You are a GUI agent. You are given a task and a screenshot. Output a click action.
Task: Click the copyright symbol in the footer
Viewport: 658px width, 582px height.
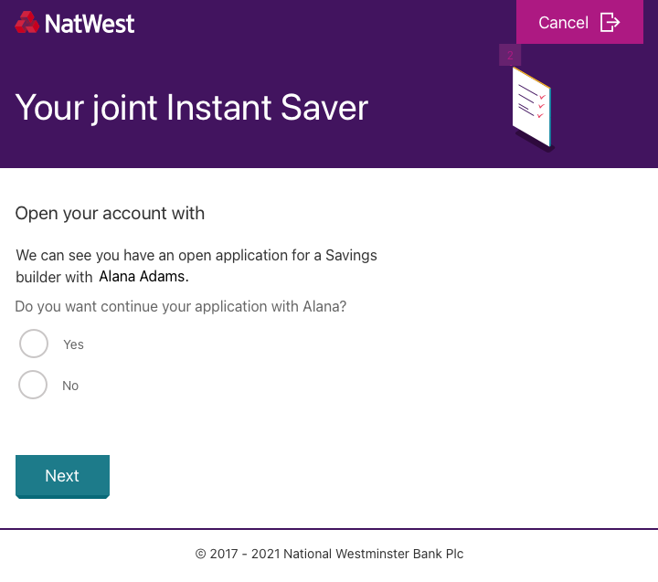200,555
